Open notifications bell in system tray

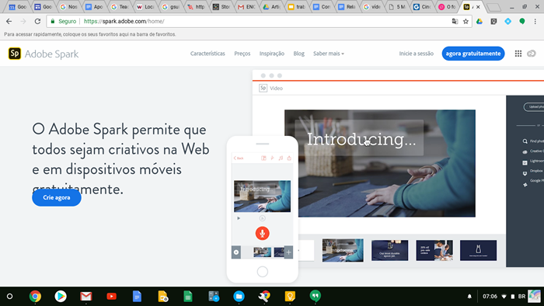click(469, 297)
